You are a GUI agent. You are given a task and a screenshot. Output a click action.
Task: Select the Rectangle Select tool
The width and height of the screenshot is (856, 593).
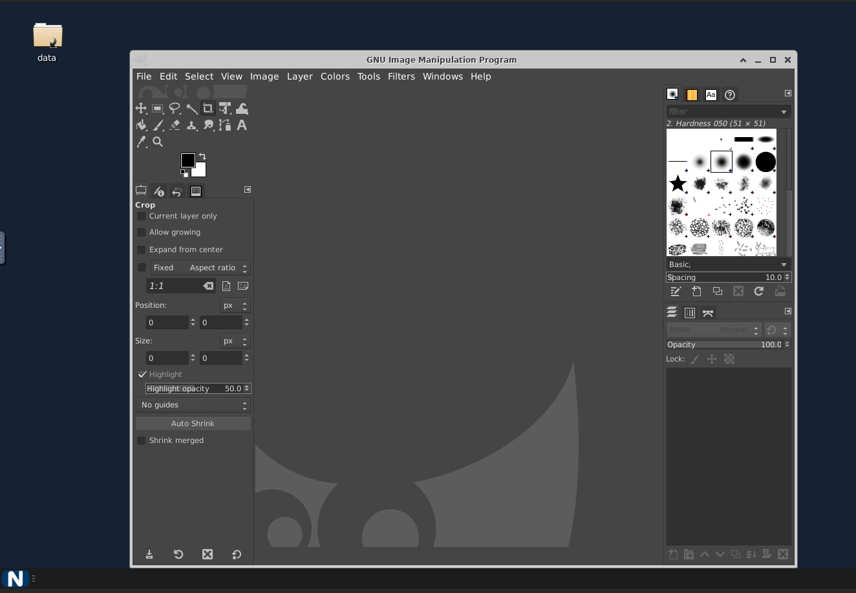click(158, 109)
